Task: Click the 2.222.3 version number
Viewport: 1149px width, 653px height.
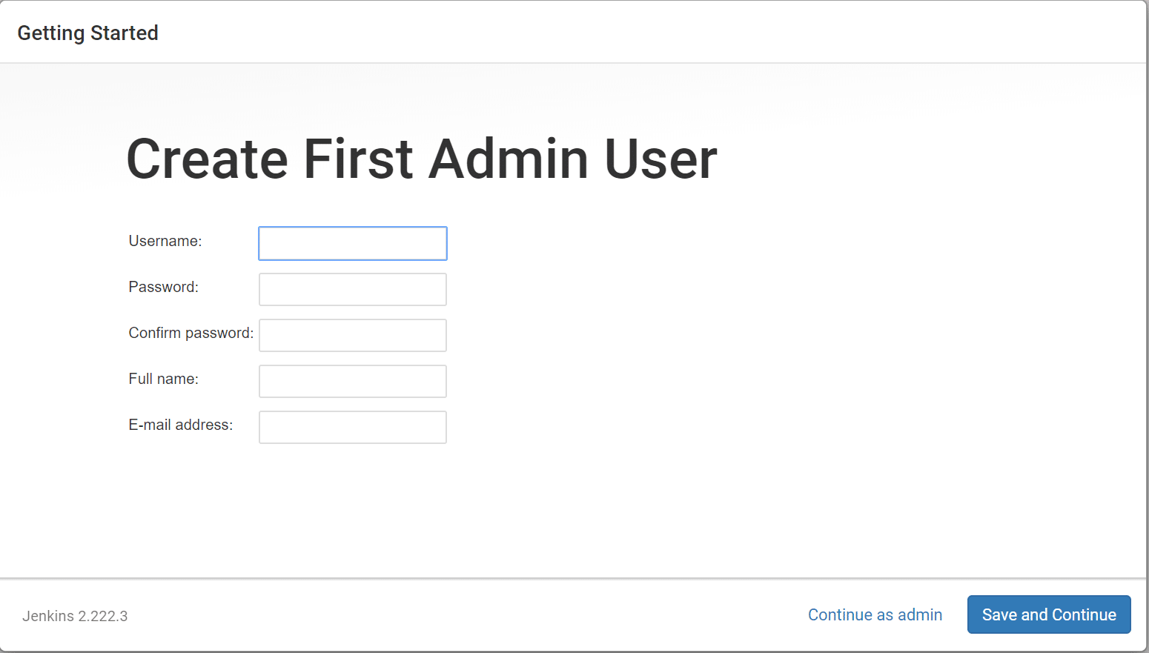Action: (x=103, y=616)
